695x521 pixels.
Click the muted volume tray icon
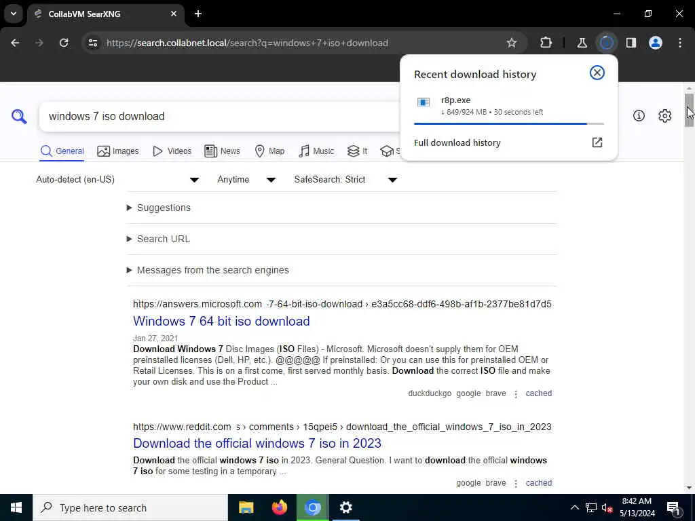click(607, 507)
